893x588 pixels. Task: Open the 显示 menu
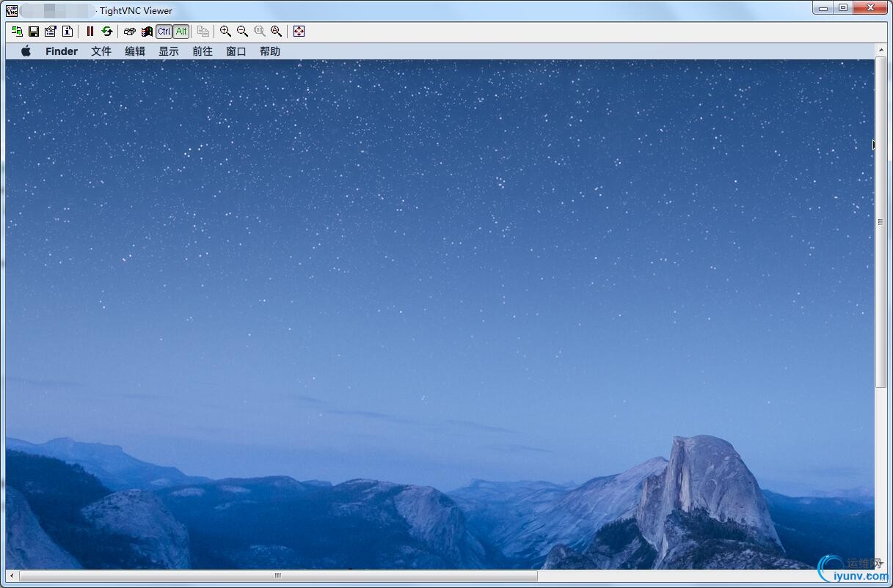click(169, 51)
